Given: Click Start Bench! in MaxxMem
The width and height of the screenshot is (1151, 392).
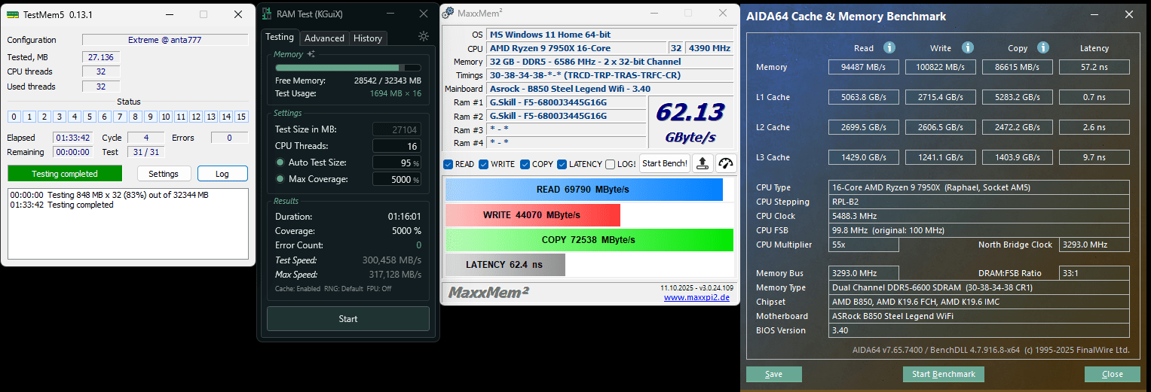Looking at the screenshot, I should point(665,163).
